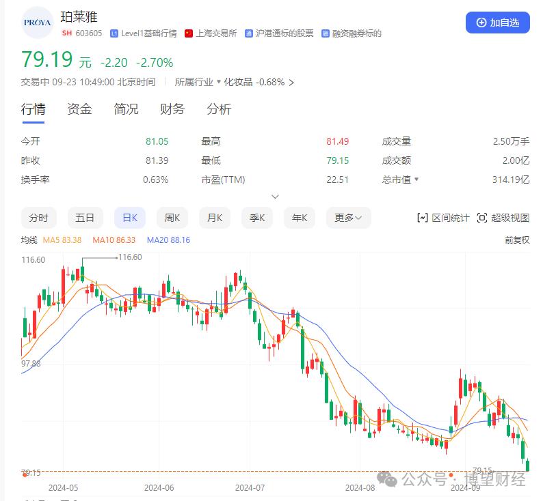The height and width of the screenshot is (501, 543).
Task: Click the 2024-05 date axis label
Action: [x=63, y=488]
